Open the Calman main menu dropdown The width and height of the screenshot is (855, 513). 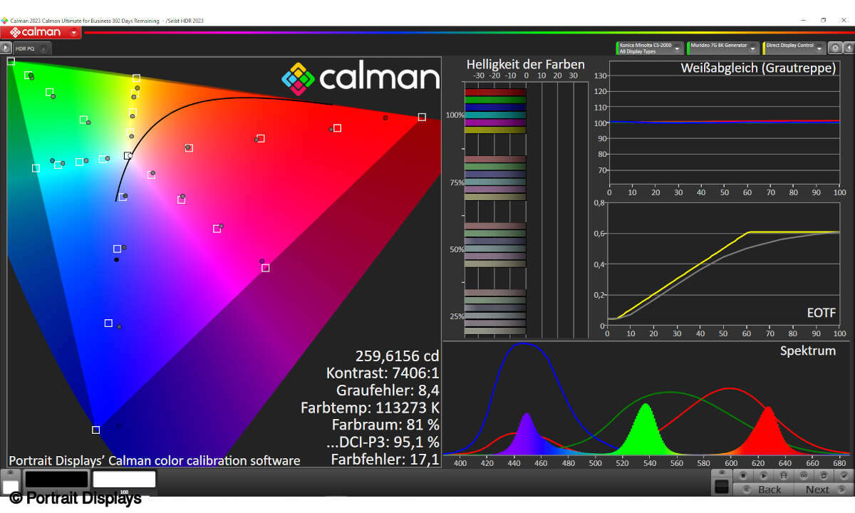74,33
